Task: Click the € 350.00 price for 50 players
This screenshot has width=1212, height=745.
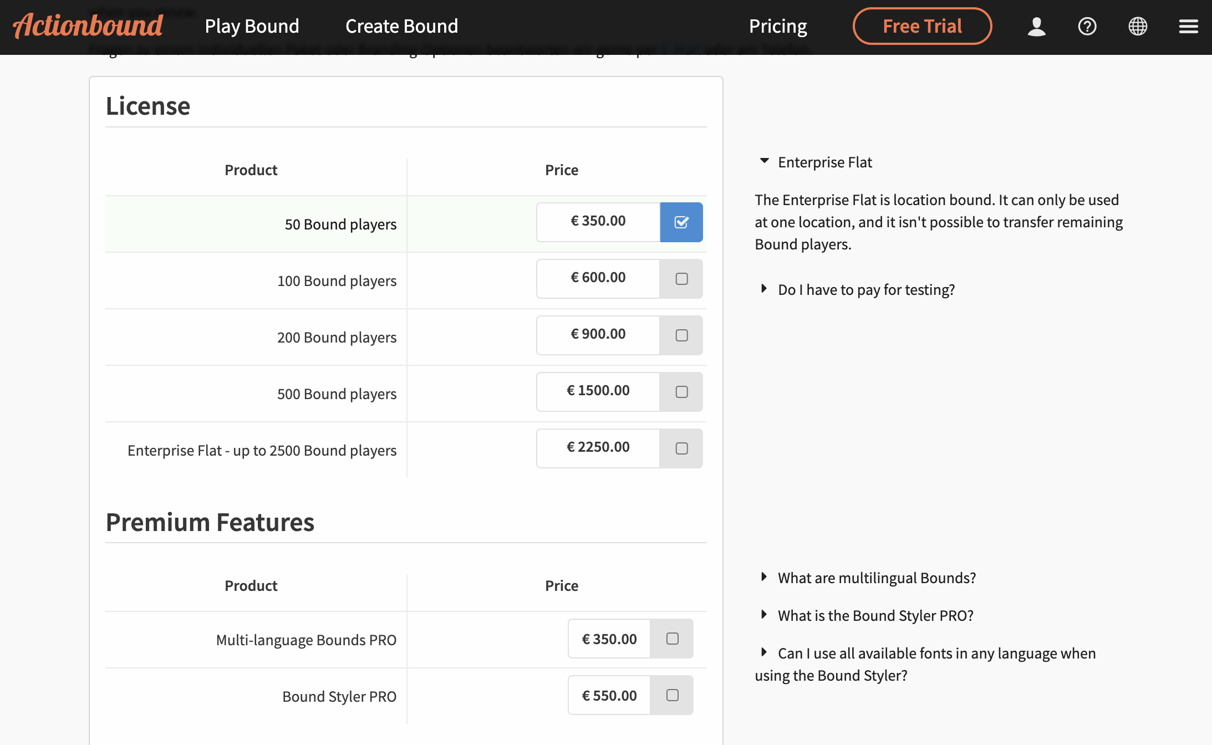Action: (598, 221)
